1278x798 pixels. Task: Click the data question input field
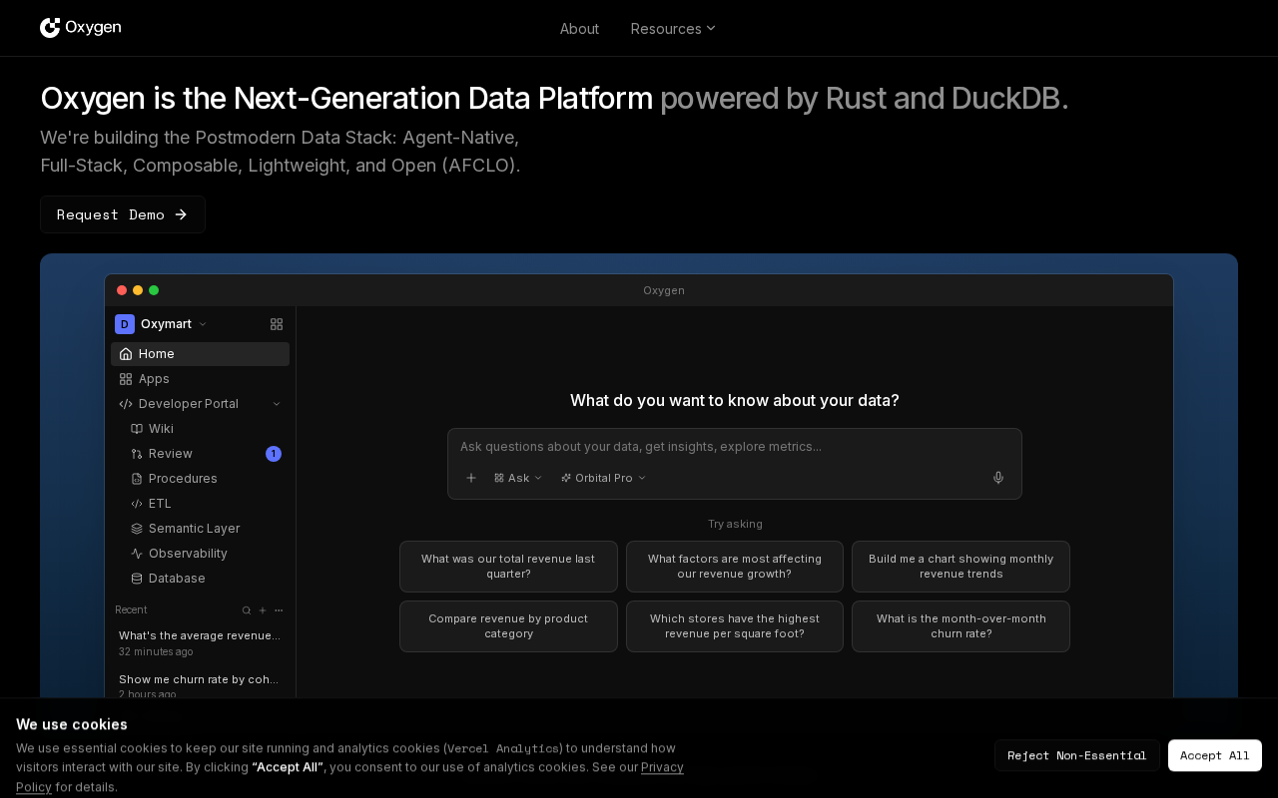[x=734, y=447]
